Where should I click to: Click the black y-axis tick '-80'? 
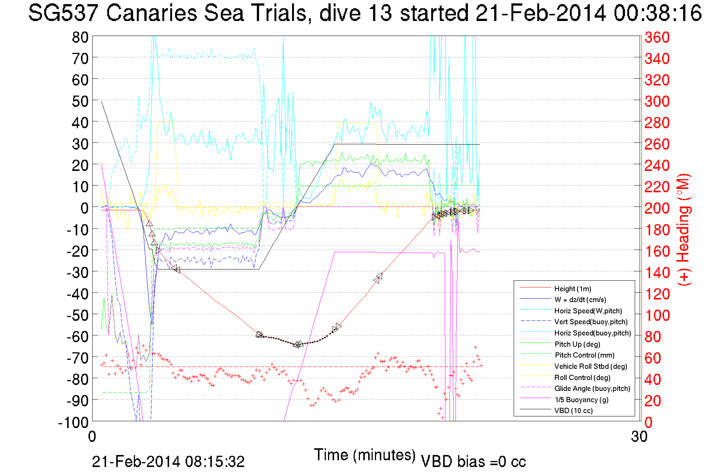78,379
